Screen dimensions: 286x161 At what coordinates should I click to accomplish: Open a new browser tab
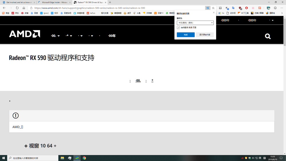(110, 2)
